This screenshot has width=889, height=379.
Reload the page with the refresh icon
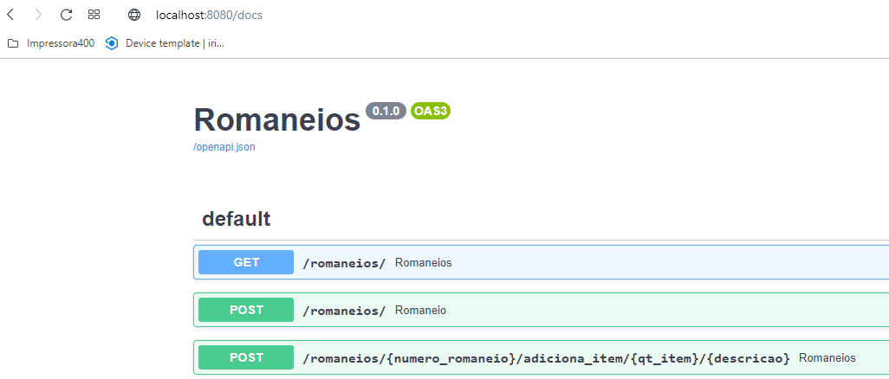pyautogui.click(x=67, y=15)
